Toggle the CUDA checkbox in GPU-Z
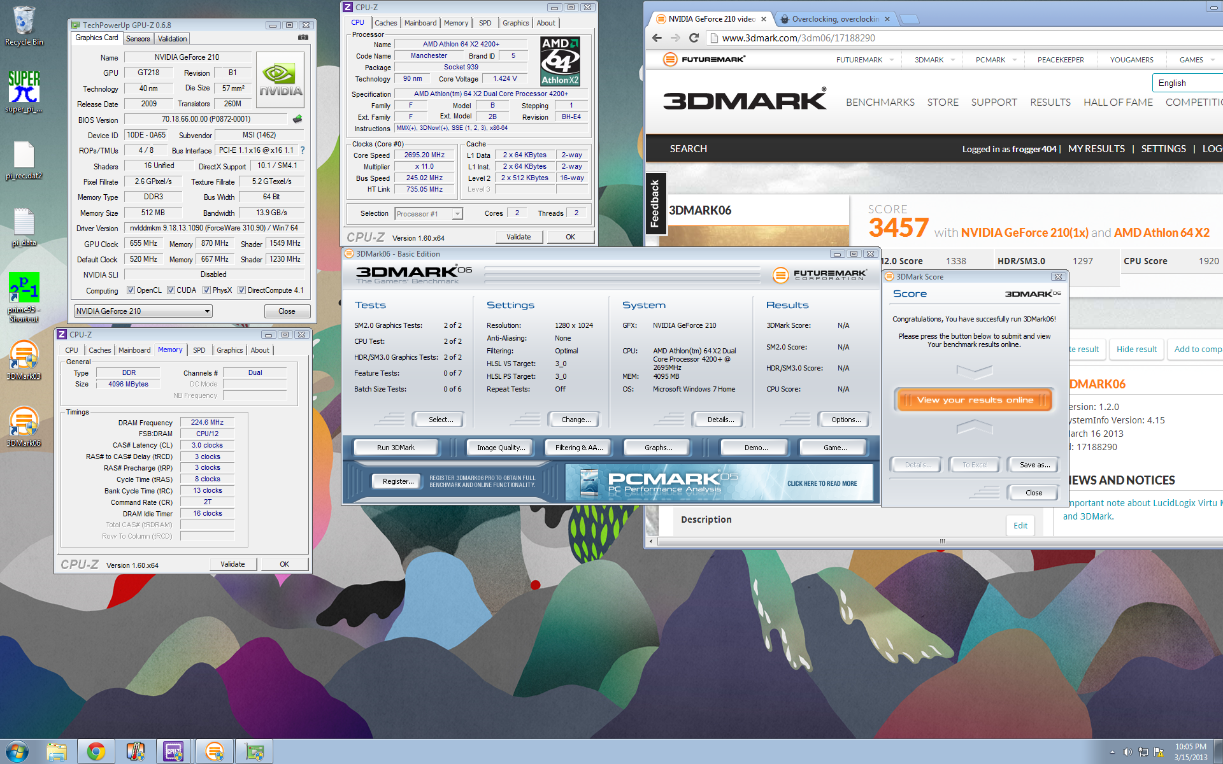This screenshot has width=1223, height=764. coord(171,290)
